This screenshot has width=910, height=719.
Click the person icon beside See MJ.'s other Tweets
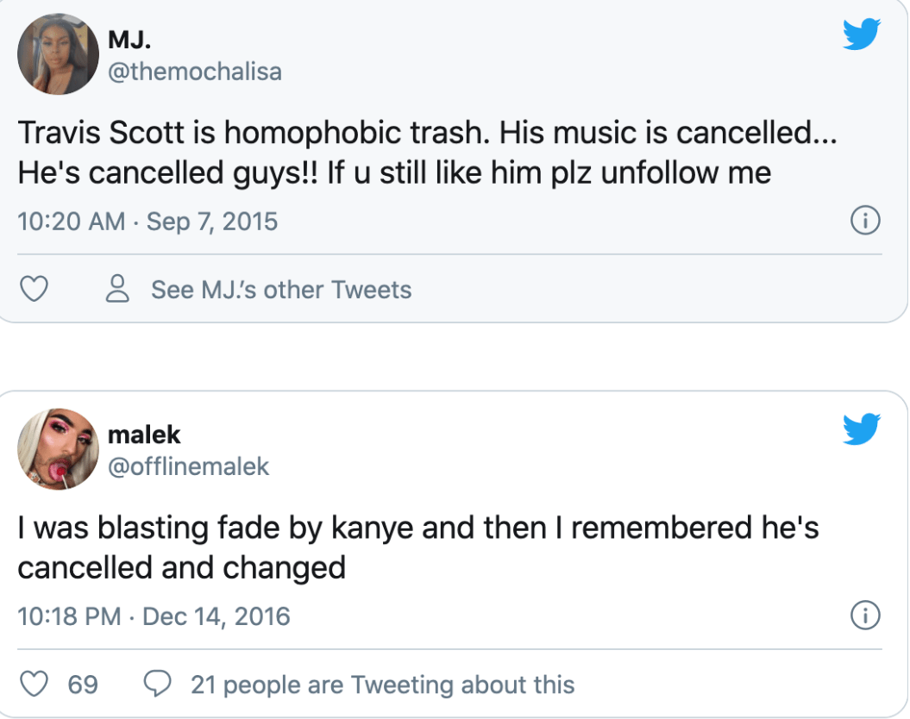point(117,289)
